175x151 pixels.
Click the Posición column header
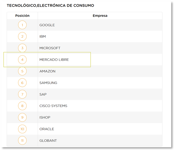click(22, 16)
